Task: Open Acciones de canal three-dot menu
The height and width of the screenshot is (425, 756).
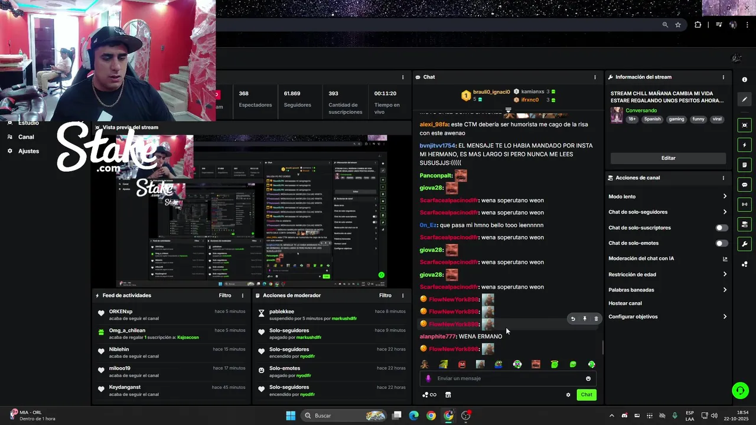Action: pyautogui.click(x=723, y=178)
